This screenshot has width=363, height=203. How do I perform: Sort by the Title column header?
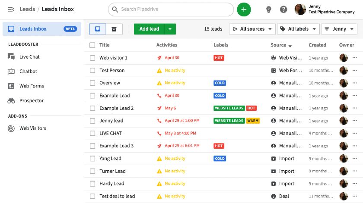point(105,45)
